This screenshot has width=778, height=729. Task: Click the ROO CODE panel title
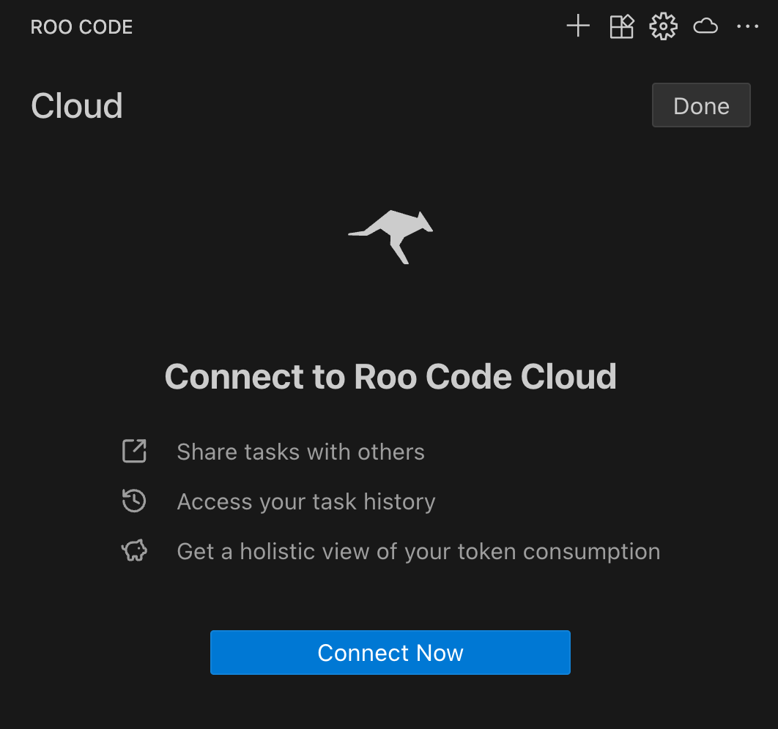[81, 27]
